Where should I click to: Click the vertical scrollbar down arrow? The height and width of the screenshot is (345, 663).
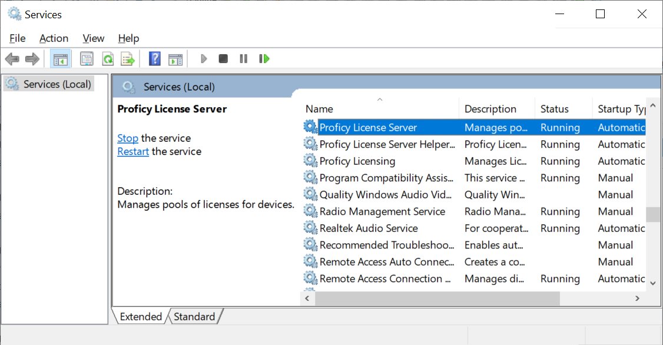[653, 284]
